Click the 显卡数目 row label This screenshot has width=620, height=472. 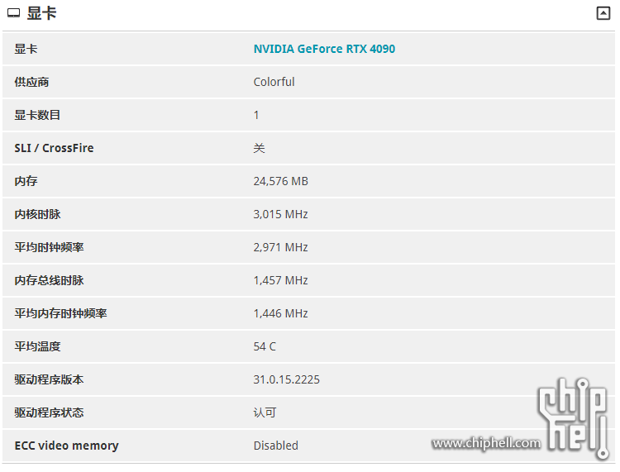tap(37, 115)
